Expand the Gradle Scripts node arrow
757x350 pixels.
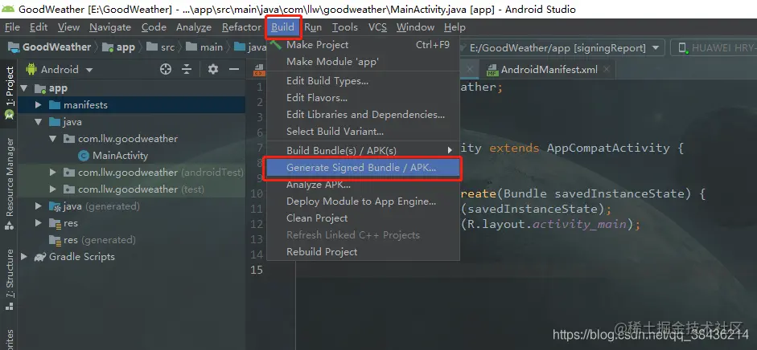coord(23,257)
